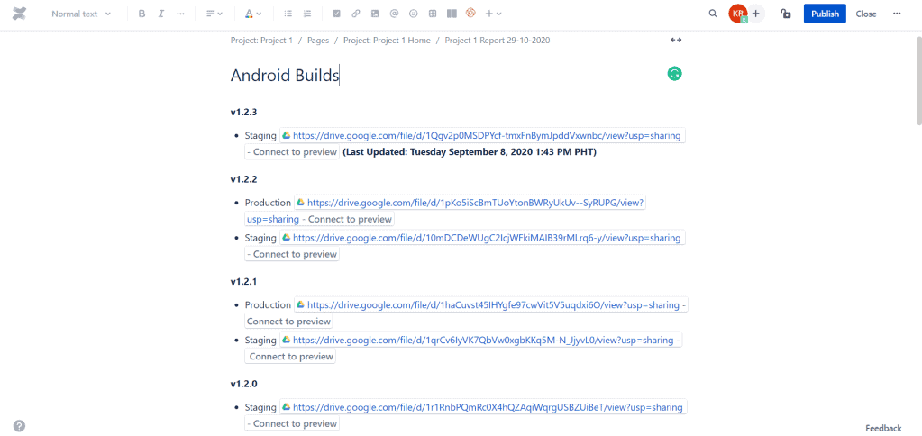Toggle italic formatting
This screenshot has height=436, width=922.
pyautogui.click(x=161, y=14)
